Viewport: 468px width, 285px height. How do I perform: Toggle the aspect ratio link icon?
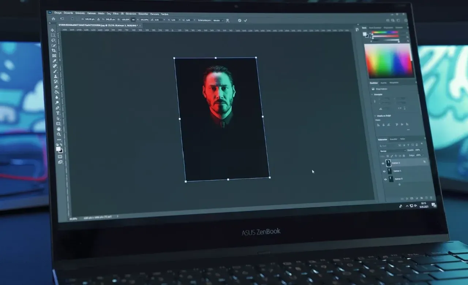click(x=133, y=19)
